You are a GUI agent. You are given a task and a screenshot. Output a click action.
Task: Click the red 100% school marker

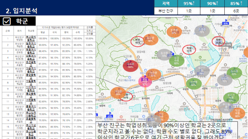tap(130, 66)
